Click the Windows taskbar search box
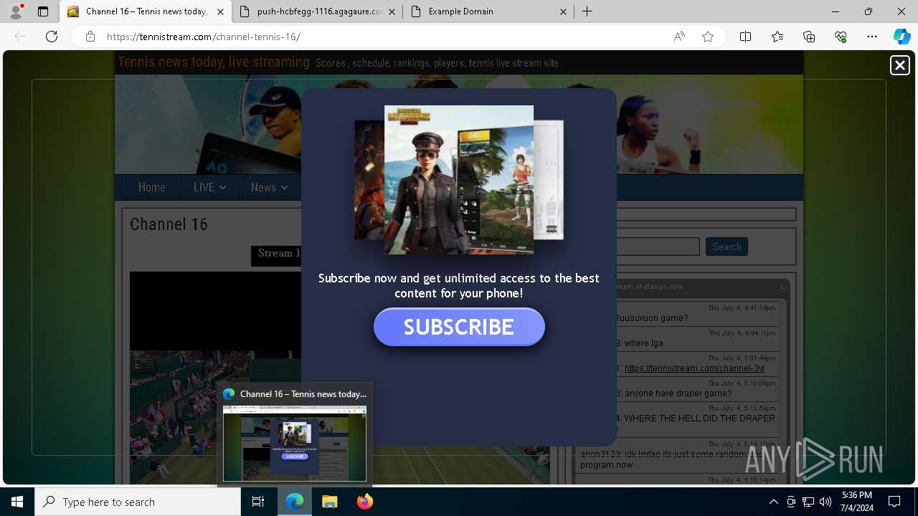Viewport: 918px width, 516px height. coord(138,502)
